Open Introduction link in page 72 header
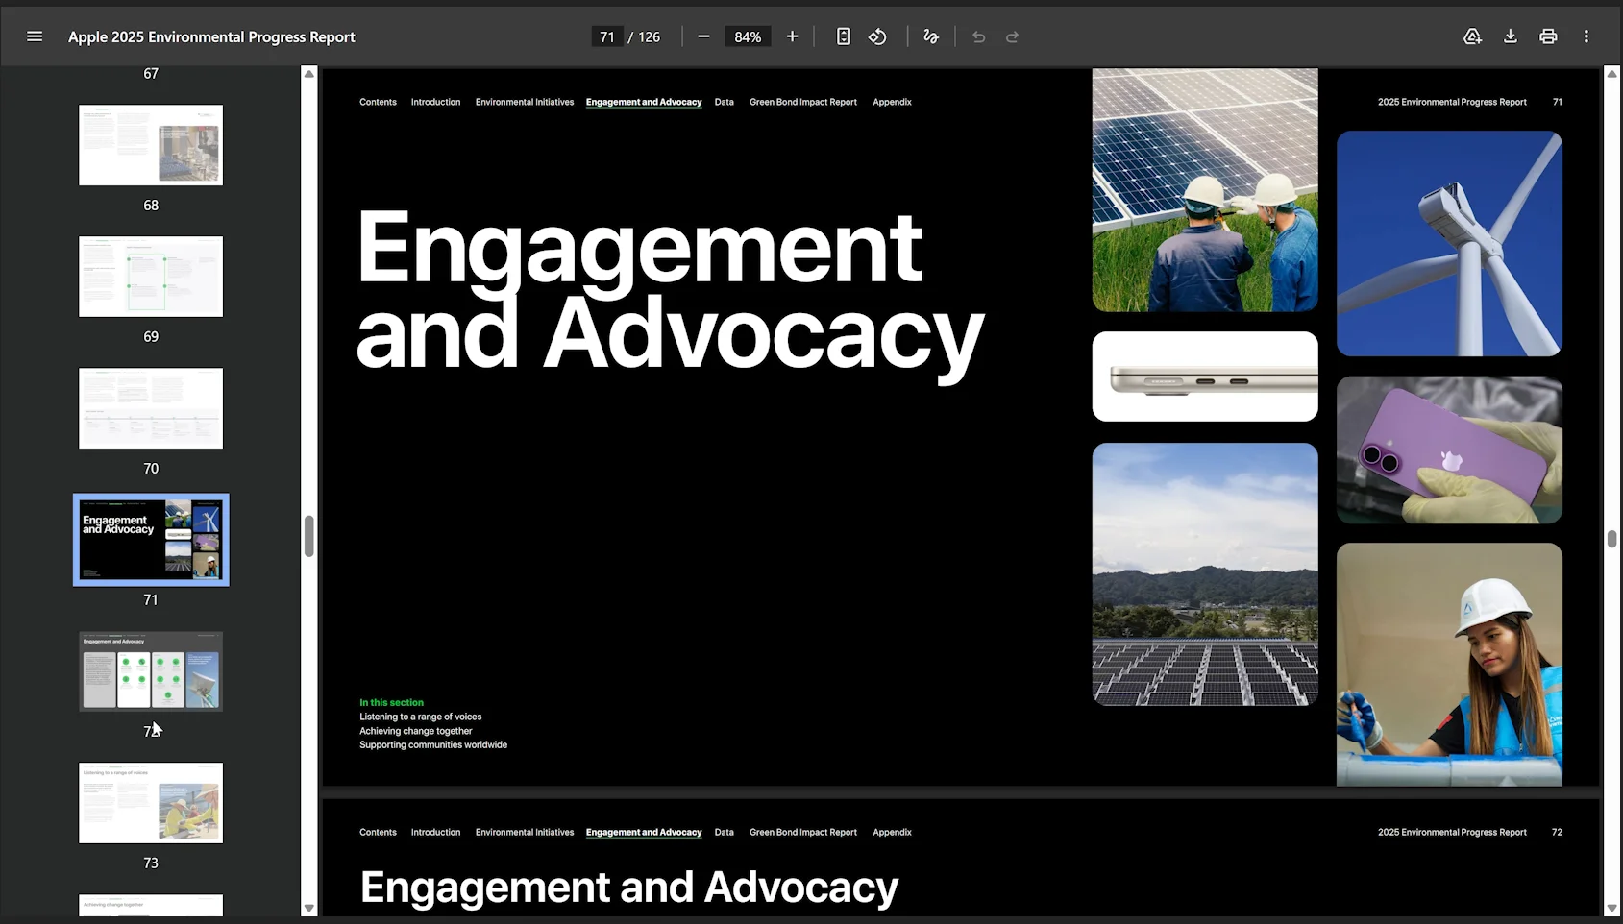 tap(435, 832)
